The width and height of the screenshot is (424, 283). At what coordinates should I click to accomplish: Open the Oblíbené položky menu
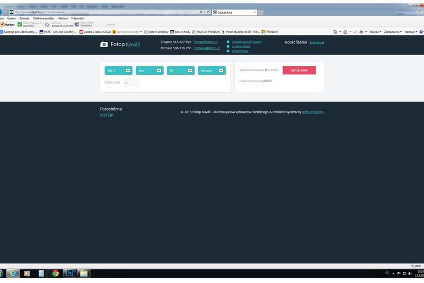click(x=42, y=18)
